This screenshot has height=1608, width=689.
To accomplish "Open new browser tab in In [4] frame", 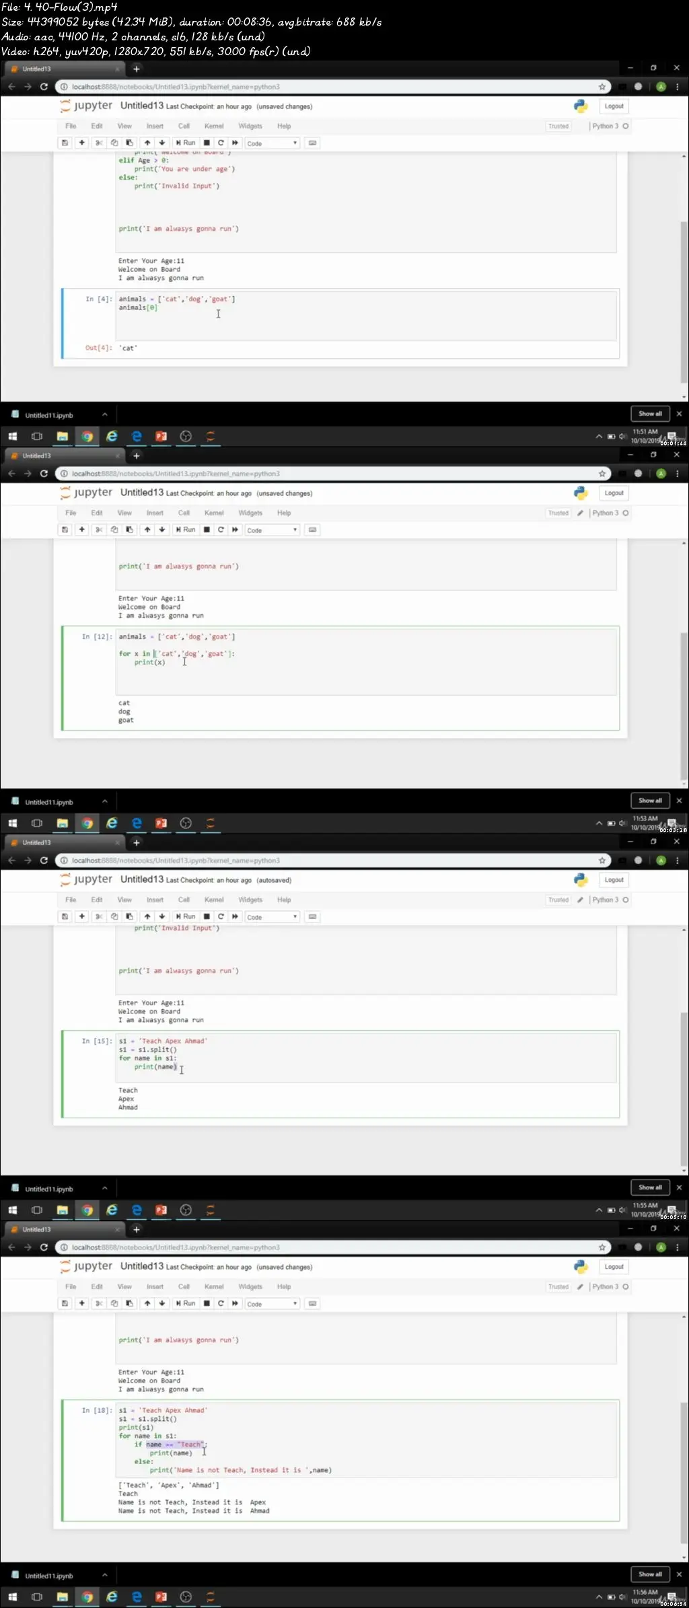I will point(137,69).
